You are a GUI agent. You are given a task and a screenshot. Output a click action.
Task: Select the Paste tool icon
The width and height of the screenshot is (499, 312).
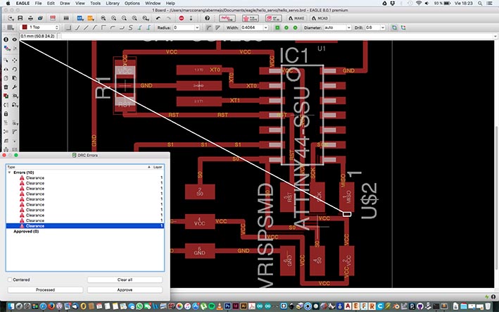(15, 78)
